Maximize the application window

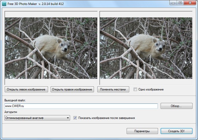click(x=180, y=3)
